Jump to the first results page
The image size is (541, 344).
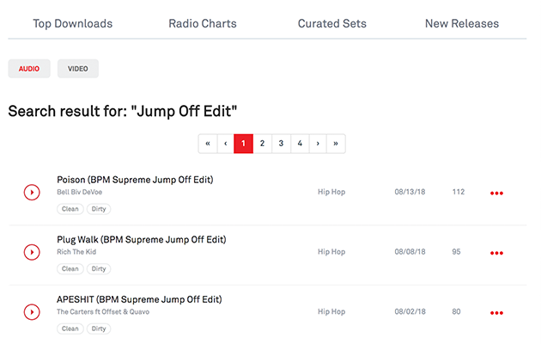tap(208, 144)
